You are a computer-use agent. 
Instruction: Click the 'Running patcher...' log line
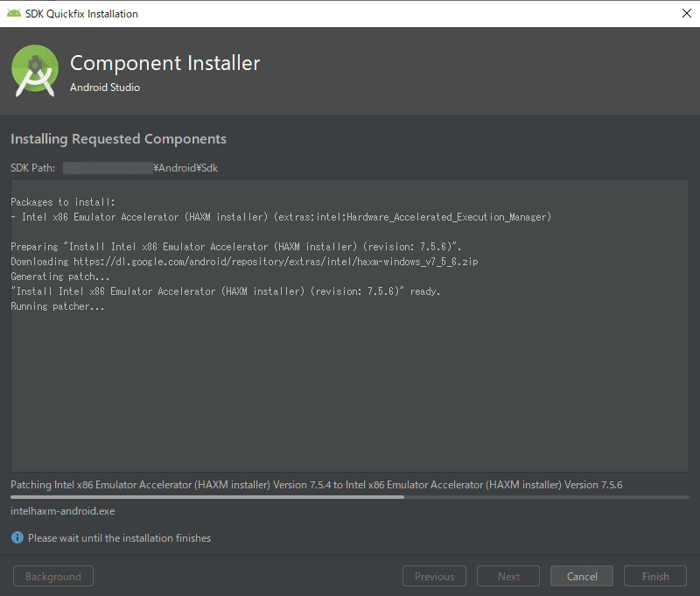click(58, 306)
